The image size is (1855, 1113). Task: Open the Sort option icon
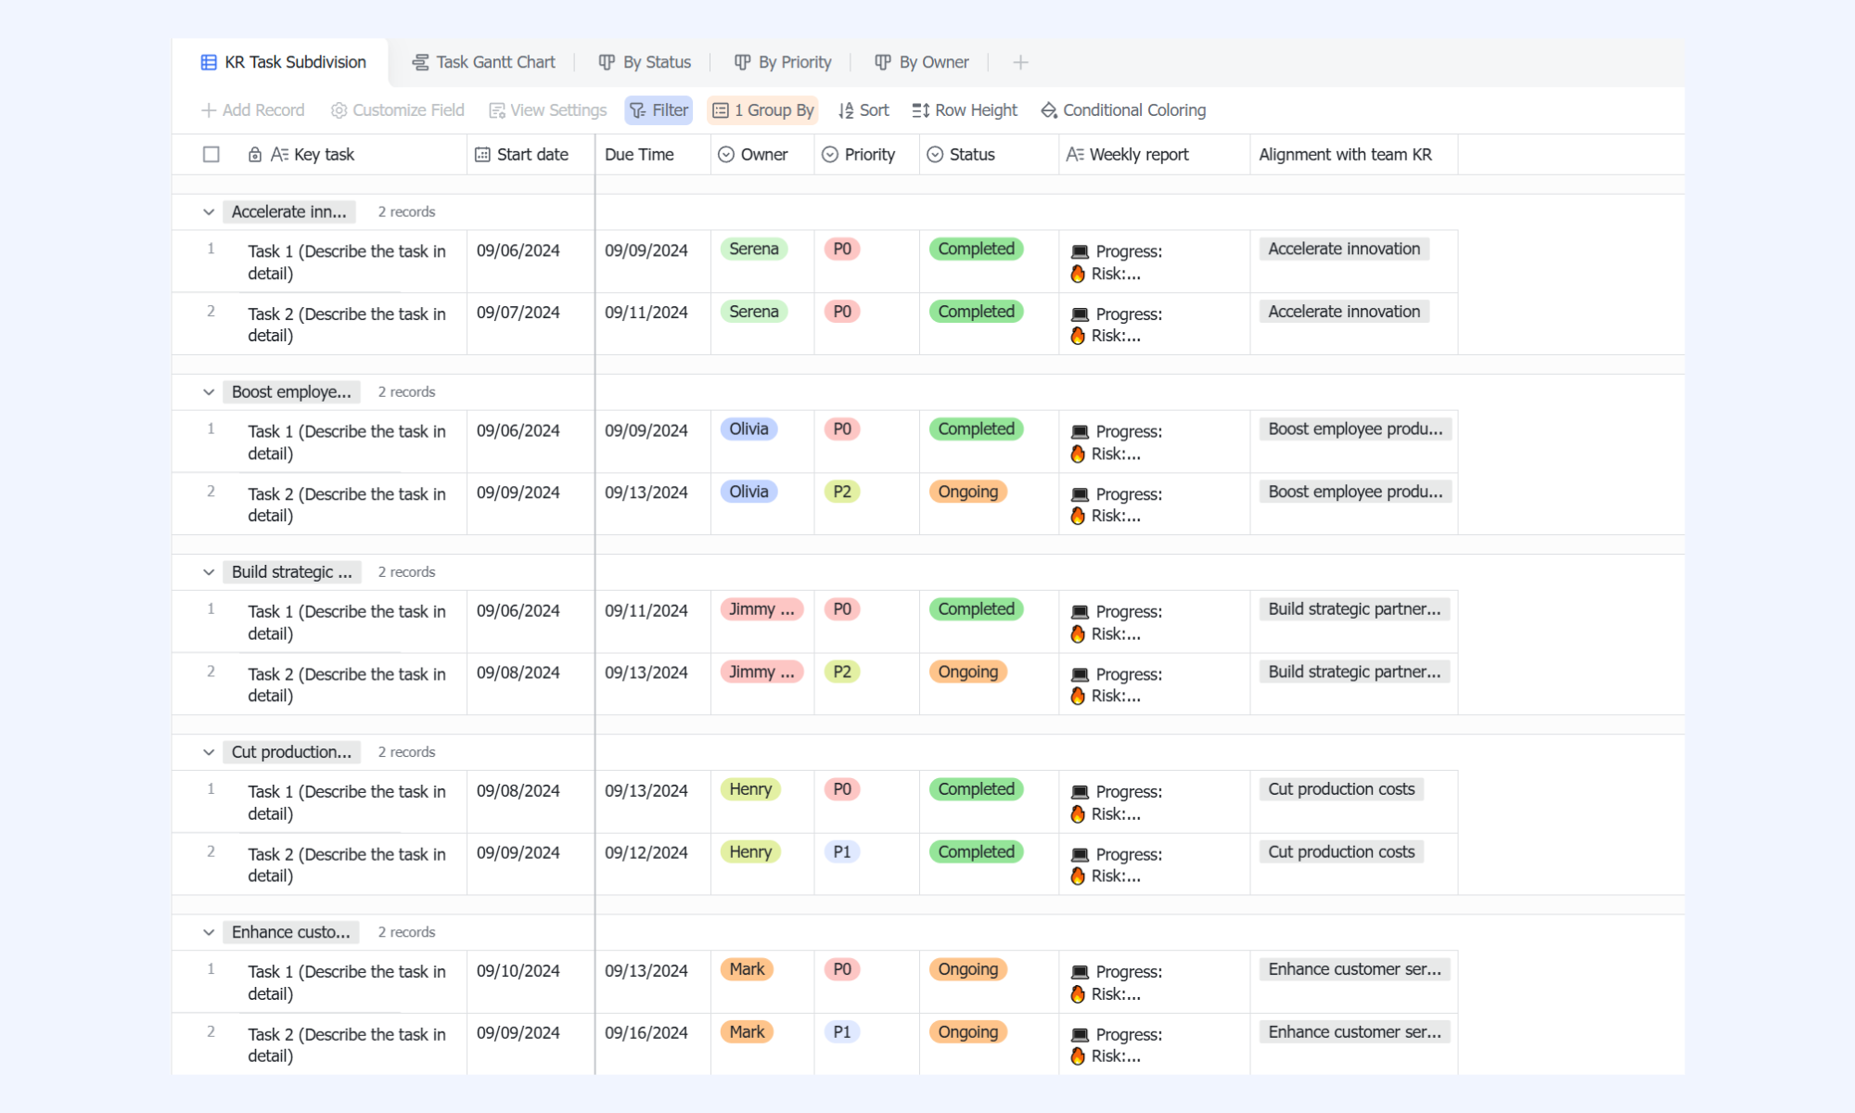846,110
